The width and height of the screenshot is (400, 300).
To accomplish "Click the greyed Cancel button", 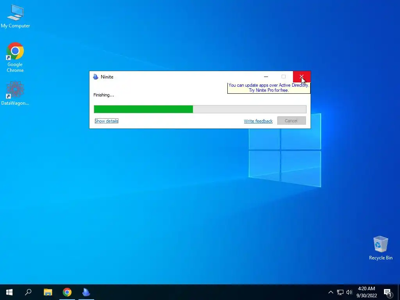I will coord(291,121).
